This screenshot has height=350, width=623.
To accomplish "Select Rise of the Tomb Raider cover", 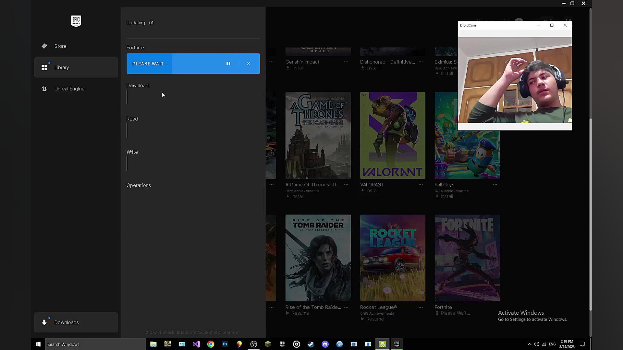I will click(318, 258).
